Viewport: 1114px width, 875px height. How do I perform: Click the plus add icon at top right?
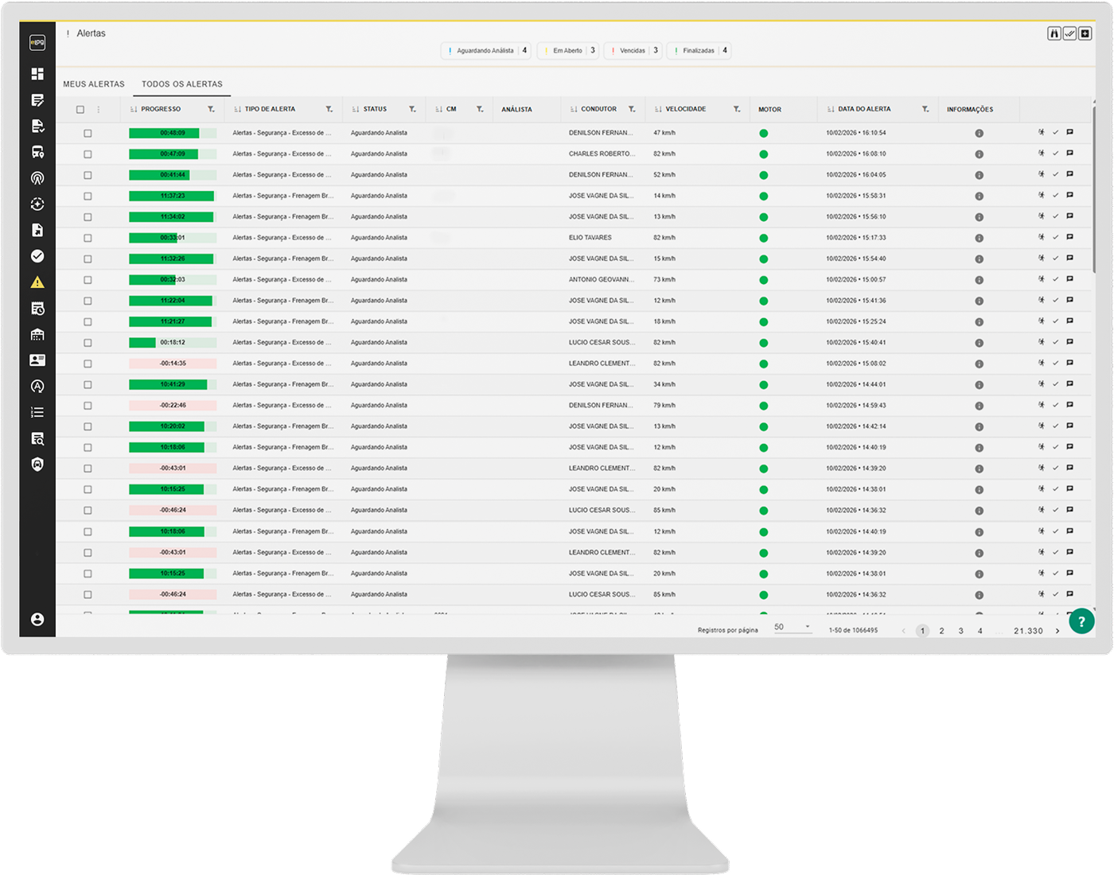[x=1085, y=33]
